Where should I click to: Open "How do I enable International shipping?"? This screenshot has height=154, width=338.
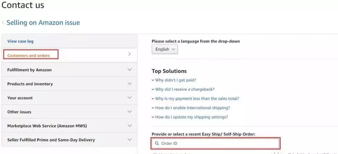192,108
